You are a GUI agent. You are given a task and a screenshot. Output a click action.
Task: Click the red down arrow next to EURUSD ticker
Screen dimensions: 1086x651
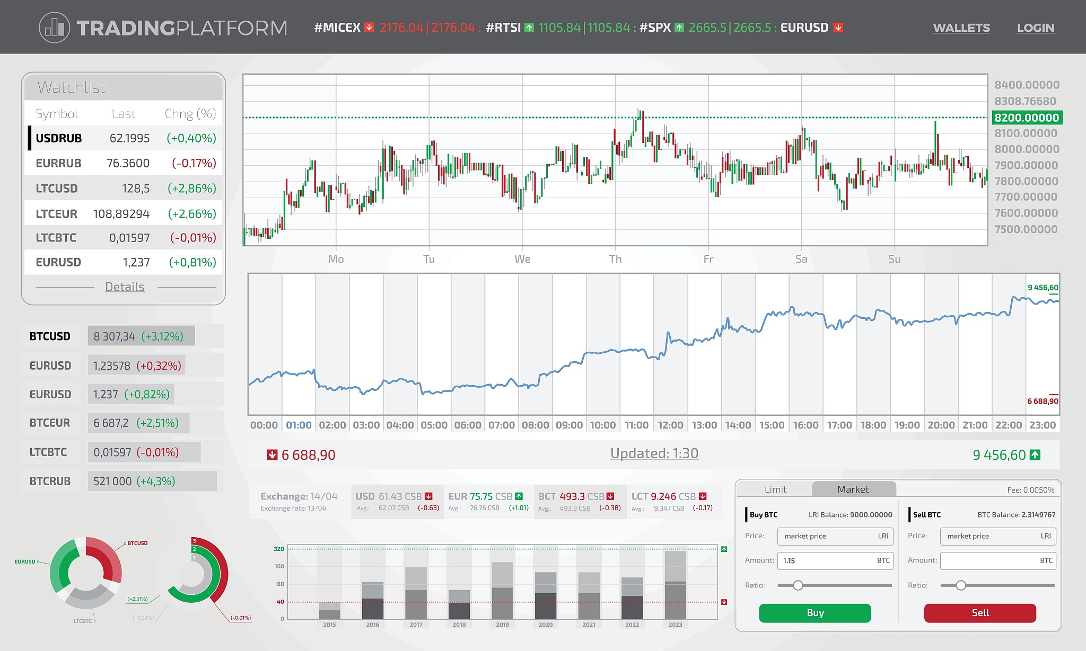point(838,28)
